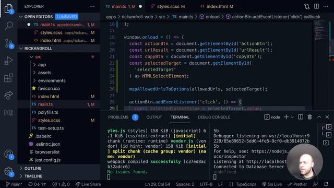This screenshot has width=334, height=188.
Task: Open the Search view in activity bar
Action: coord(8,26)
